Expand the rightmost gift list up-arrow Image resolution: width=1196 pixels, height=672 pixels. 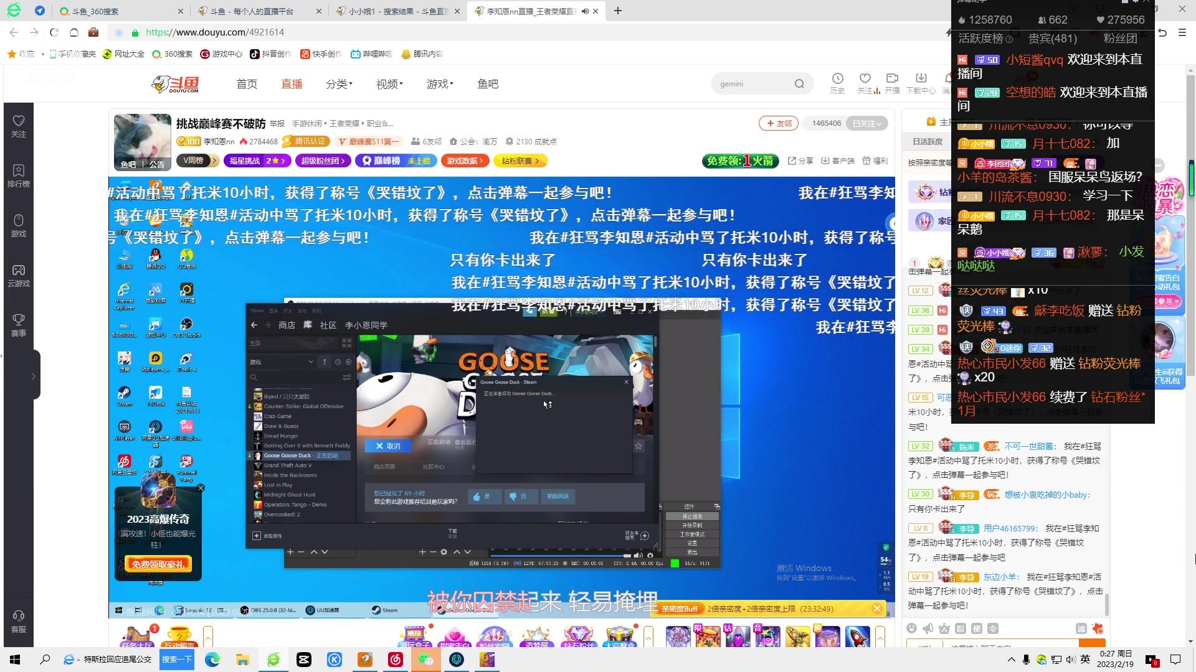[x=880, y=637]
